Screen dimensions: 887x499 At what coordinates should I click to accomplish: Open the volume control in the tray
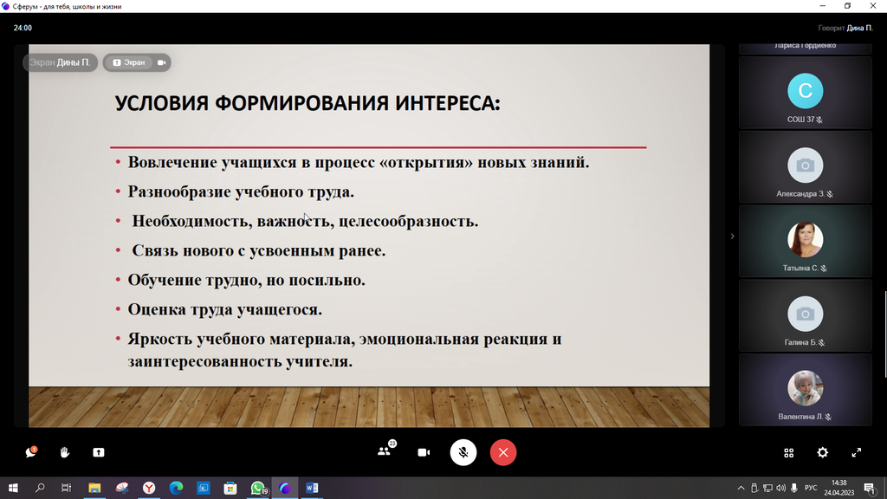click(x=780, y=488)
